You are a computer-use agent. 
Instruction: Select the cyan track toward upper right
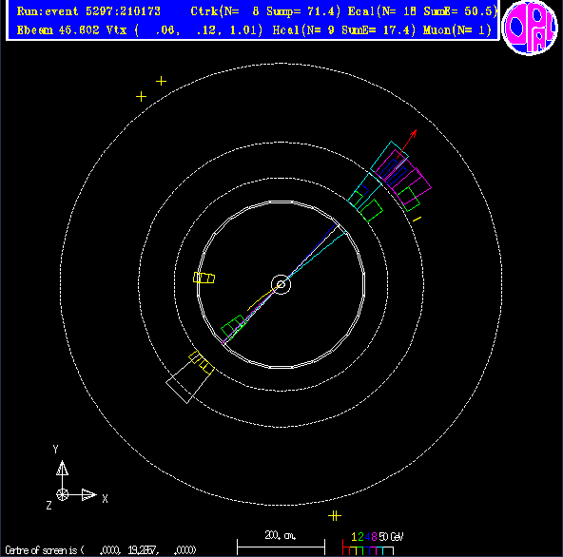click(x=317, y=256)
